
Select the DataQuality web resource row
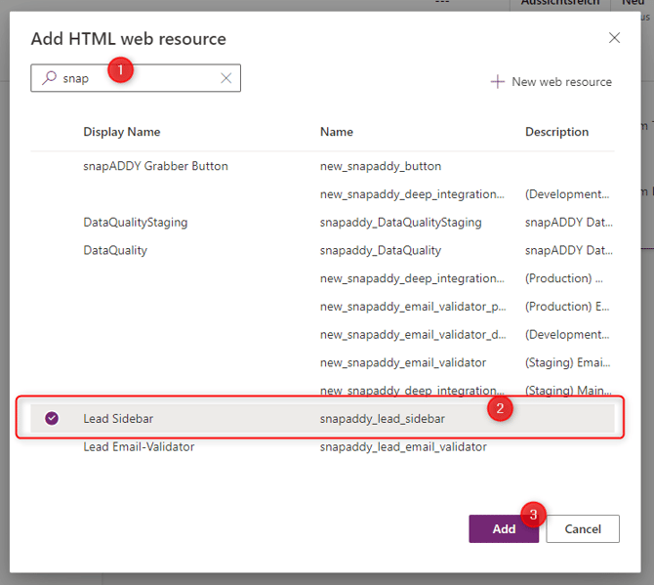click(x=115, y=250)
